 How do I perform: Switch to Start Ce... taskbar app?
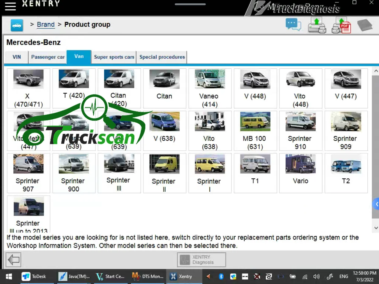tap(110, 276)
